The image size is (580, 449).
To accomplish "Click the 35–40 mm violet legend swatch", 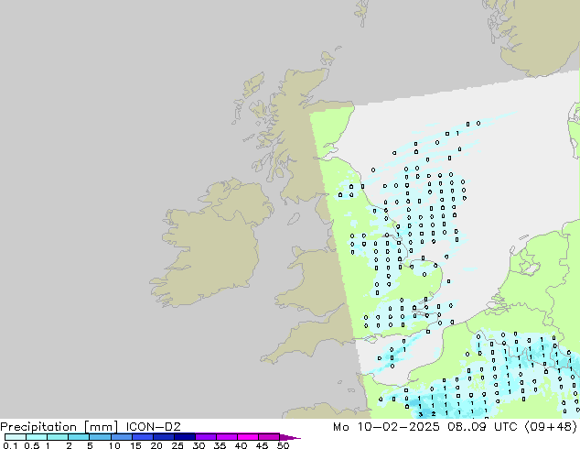I will pyautogui.click(x=227, y=437).
